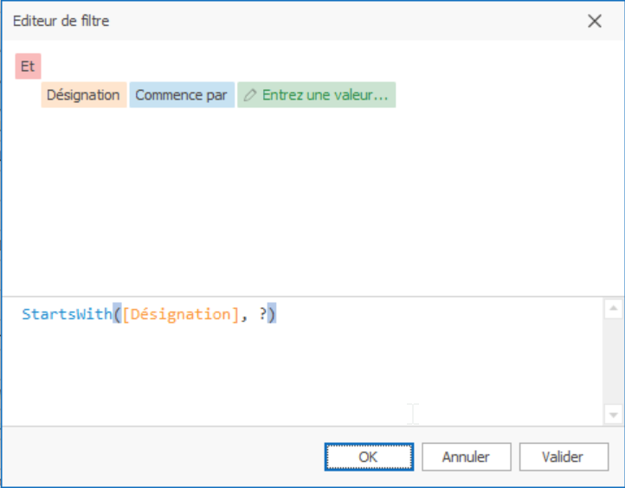Cancel with the Annuler button
Screen dimensions: 625x488
pos(467,457)
